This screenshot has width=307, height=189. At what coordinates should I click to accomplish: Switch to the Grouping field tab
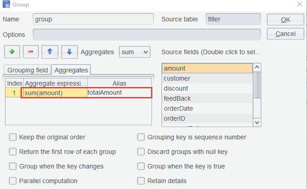(x=27, y=70)
